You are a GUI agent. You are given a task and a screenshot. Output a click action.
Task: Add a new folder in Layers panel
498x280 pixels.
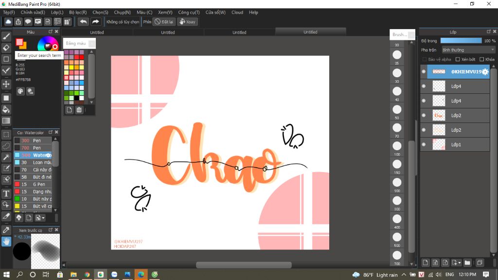click(467, 262)
